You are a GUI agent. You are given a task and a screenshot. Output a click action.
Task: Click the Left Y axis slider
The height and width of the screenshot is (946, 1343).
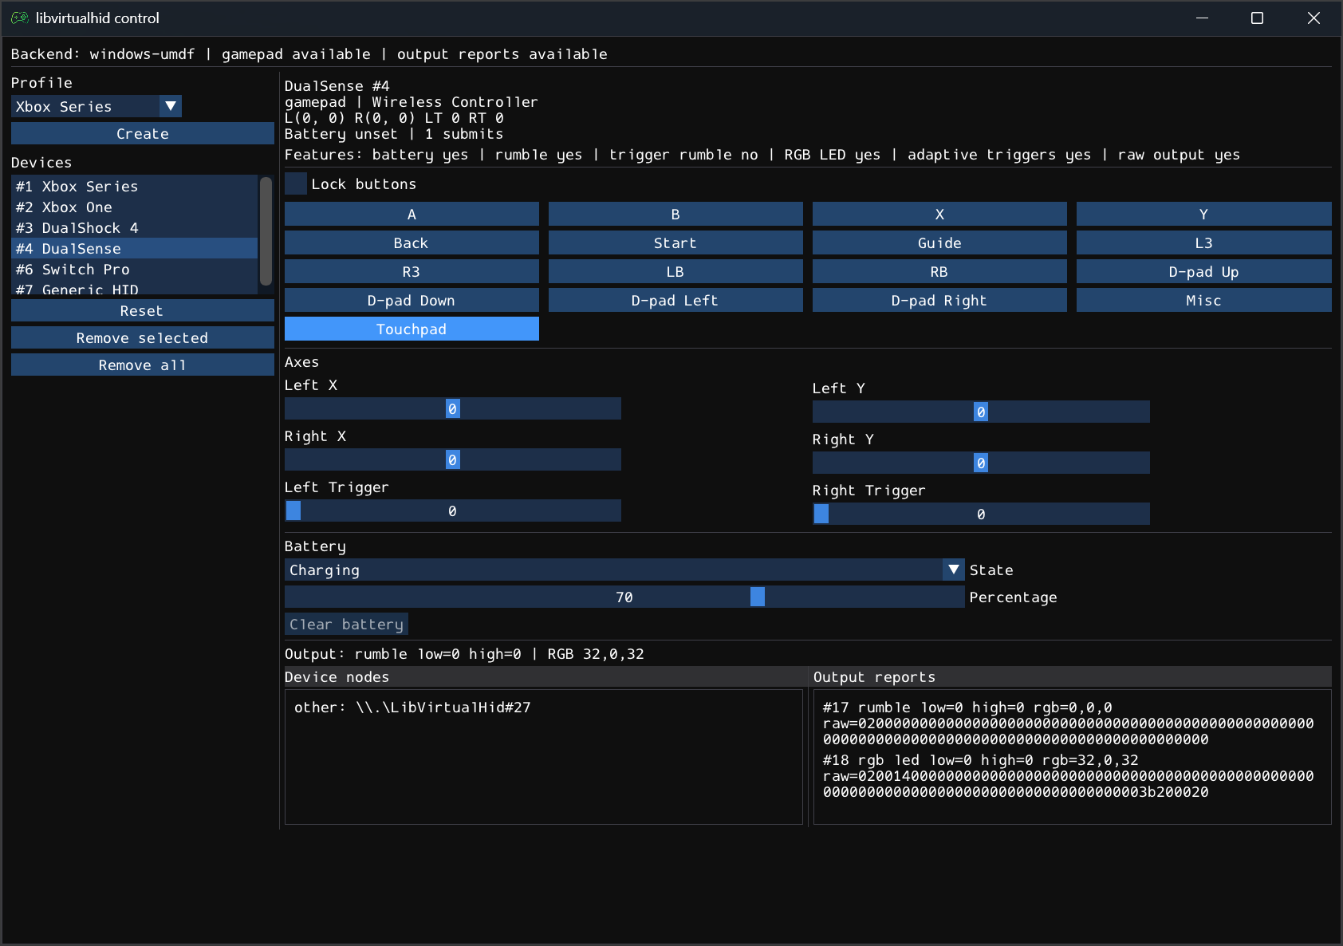[x=981, y=412]
